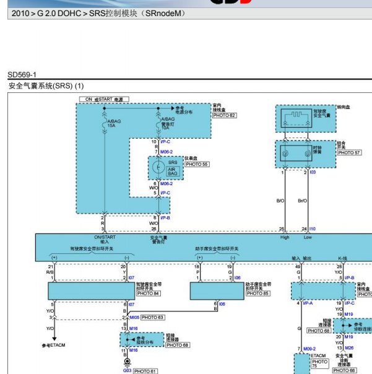The height and width of the screenshot is (374, 372).
Task: Click the 参考接地分布 reference in joint connector
Action: [x=145, y=340]
